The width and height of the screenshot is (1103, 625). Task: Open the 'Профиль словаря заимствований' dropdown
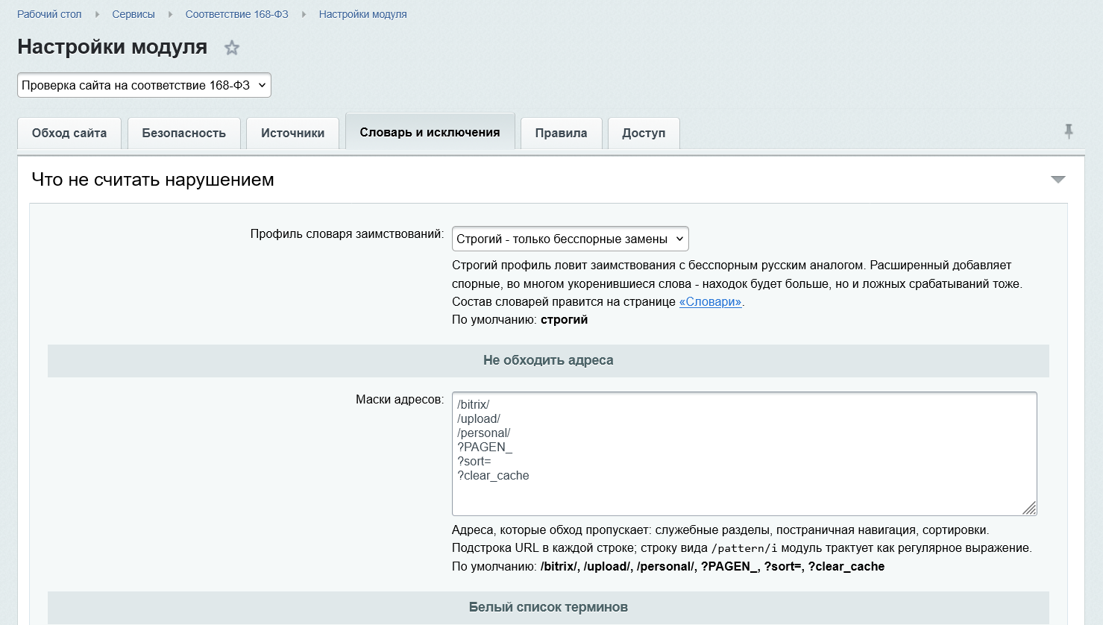tap(571, 239)
